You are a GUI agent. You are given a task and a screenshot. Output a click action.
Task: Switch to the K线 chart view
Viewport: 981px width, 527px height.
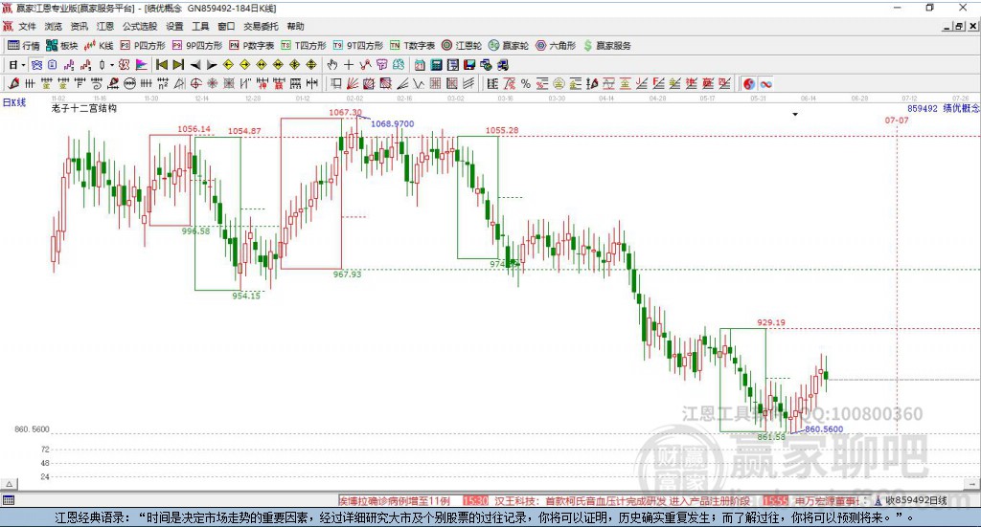99,46
